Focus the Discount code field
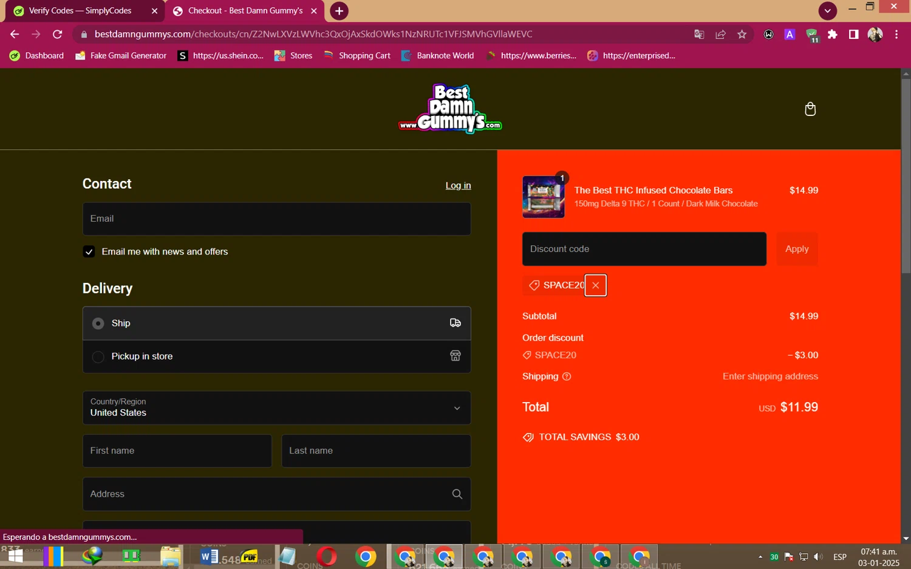 (x=644, y=249)
